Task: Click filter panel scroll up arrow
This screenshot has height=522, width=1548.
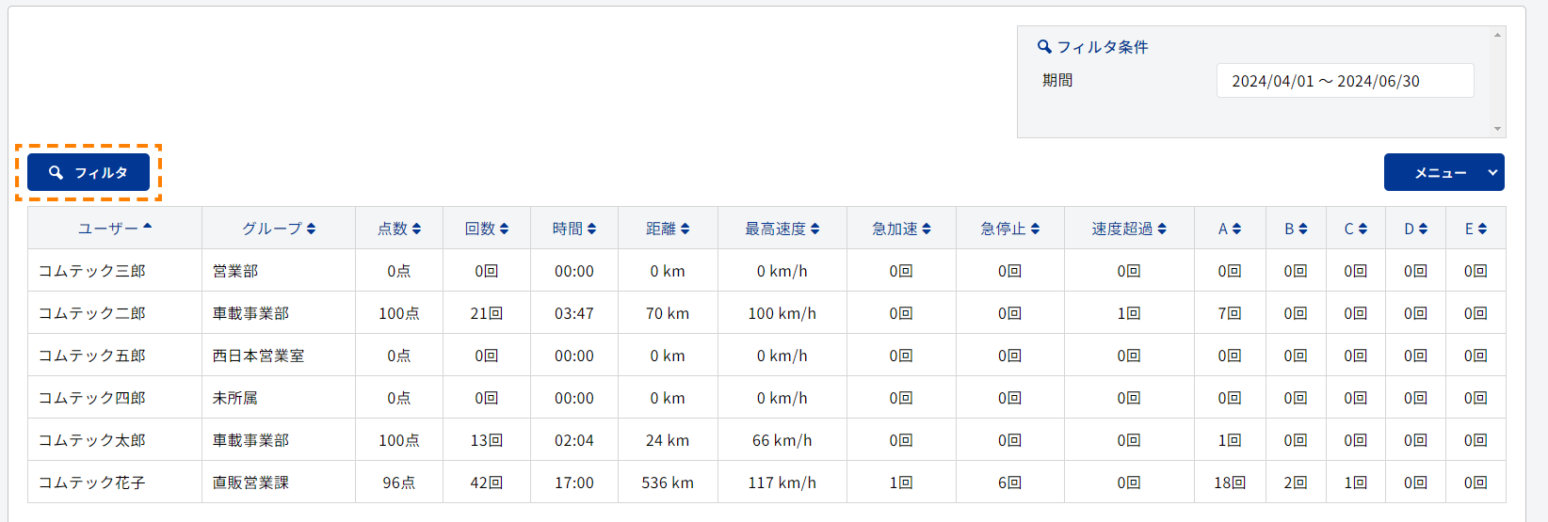Action: (x=1497, y=36)
